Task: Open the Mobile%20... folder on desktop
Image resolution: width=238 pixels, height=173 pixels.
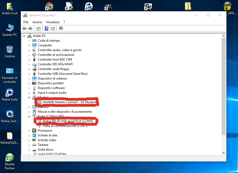Action: [x=9, y=138]
